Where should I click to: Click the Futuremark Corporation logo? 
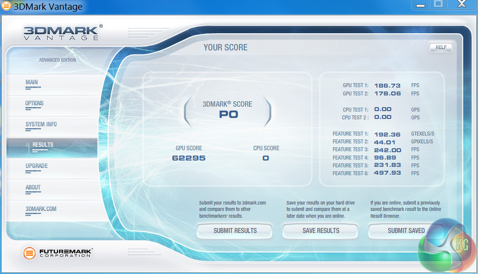tap(57, 253)
